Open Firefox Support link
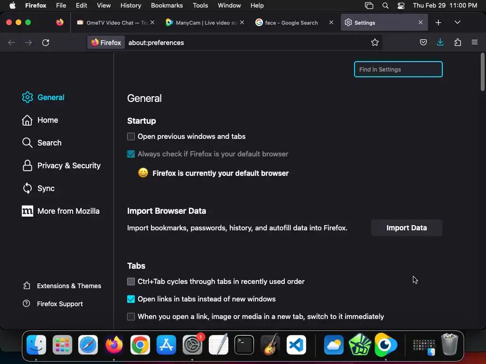Viewport: 486px width, 364px height. (53, 304)
